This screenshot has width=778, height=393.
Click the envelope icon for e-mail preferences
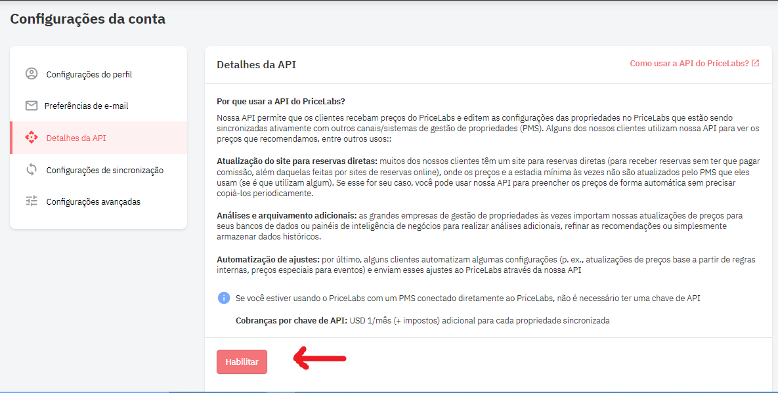(32, 106)
